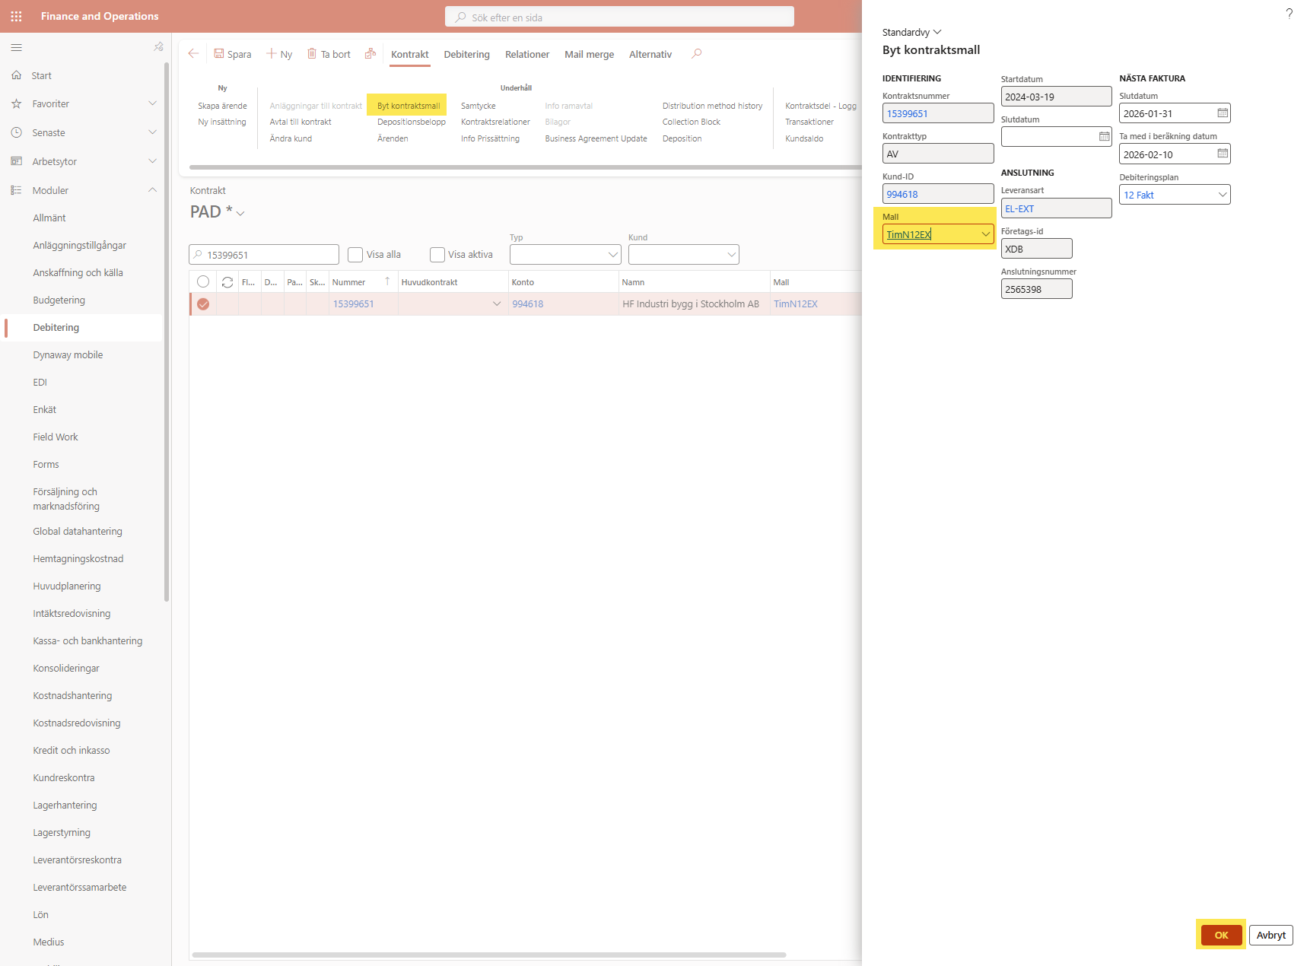Click the Avbryt cancel button
The width and height of the screenshot is (1307, 966).
point(1270,935)
